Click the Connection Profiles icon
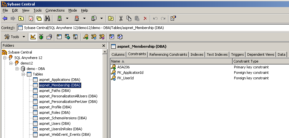This screenshot has width=289, height=138. tap(94, 18)
